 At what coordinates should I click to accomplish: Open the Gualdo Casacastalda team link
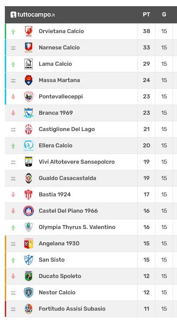pyautogui.click(x=67, y=178)
